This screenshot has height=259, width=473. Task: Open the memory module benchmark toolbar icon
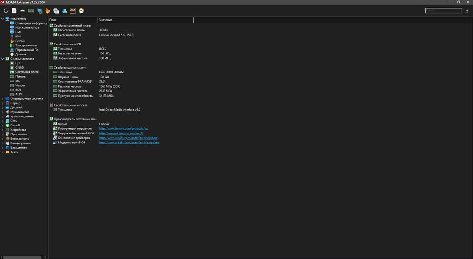click(31, 10)
